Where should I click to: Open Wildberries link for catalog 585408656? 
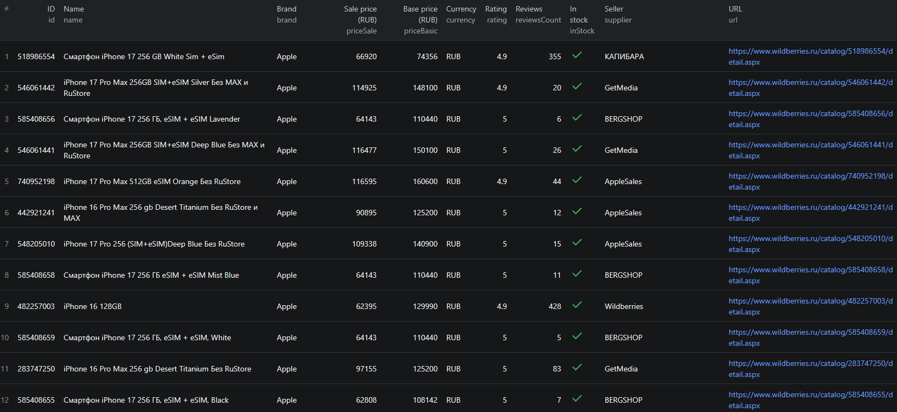pyautogui.click(x=810, y=119)
